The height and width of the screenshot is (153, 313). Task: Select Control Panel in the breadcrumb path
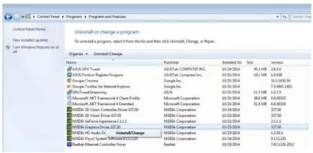tap(48, 17)
